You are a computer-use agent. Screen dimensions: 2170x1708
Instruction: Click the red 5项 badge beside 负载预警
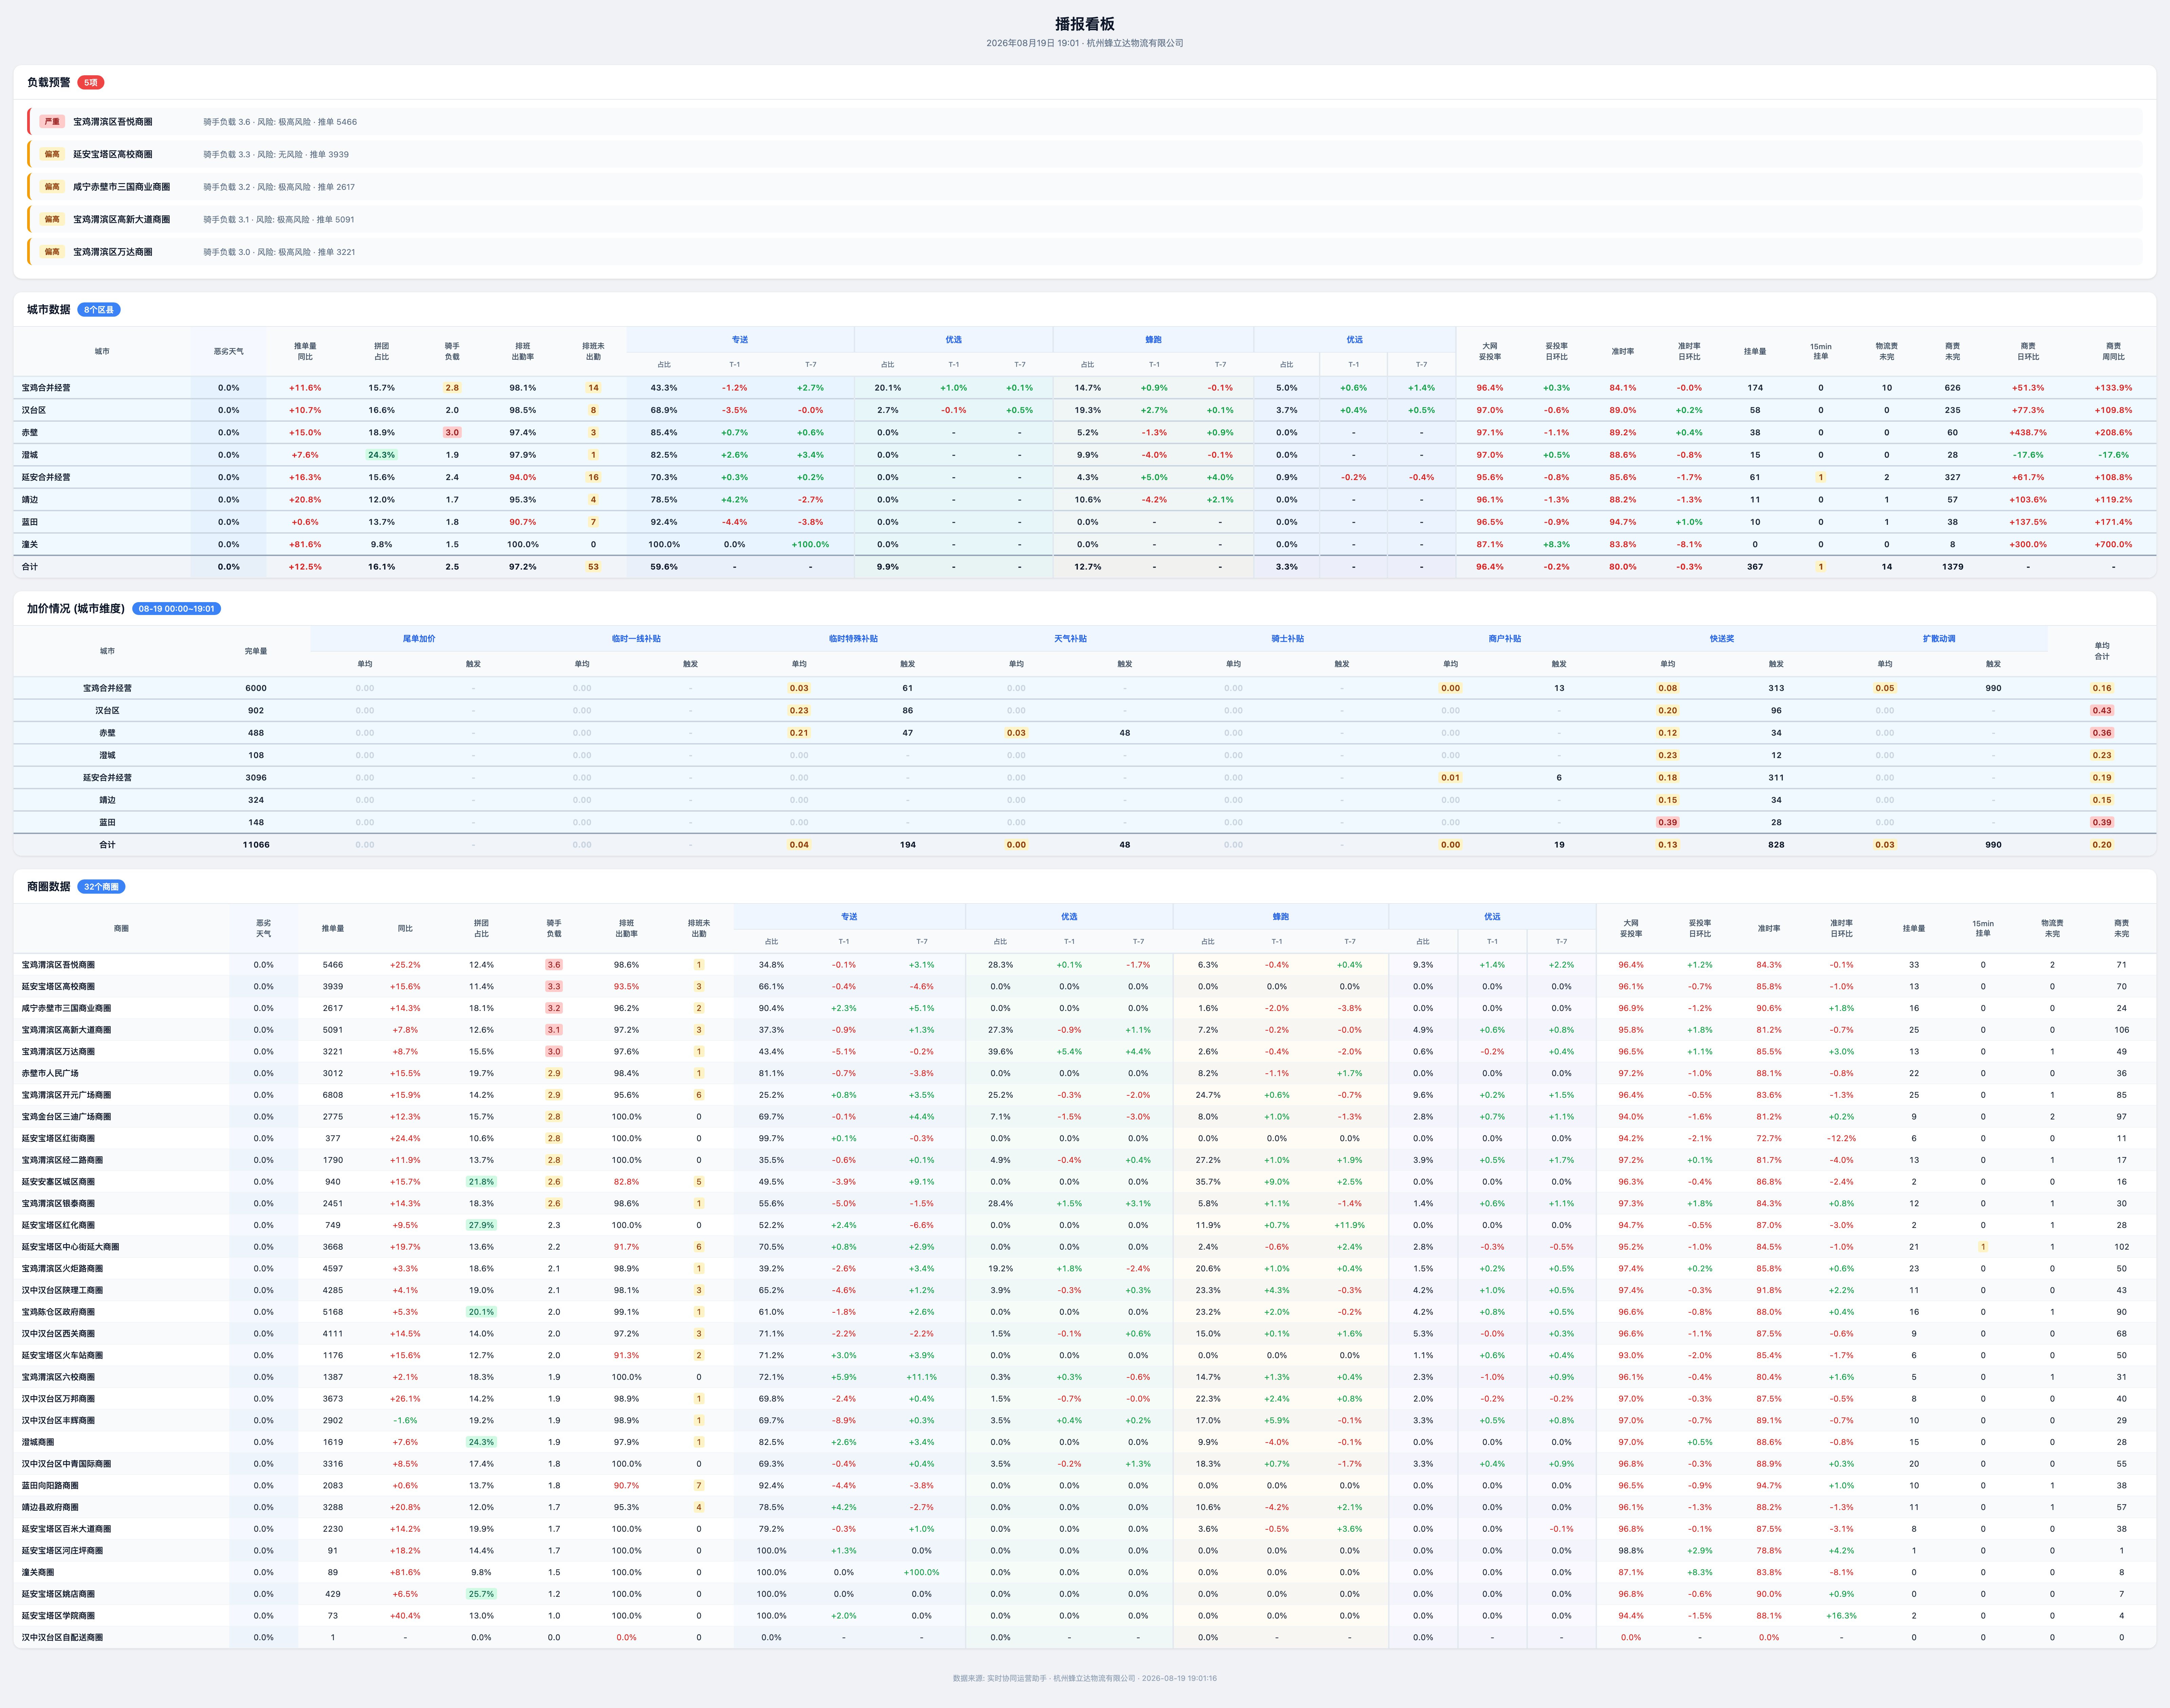tap(91, 83)
